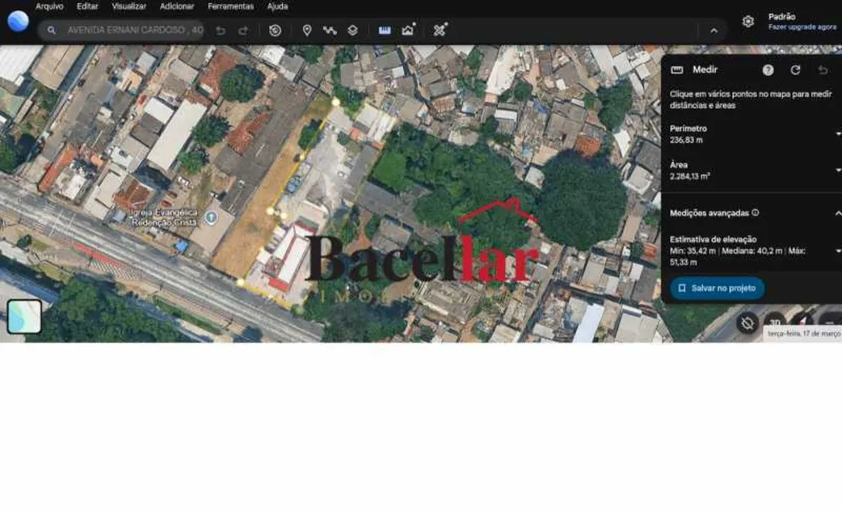Click the satellite-style toolbar icon

pyautogui.click(x=440, y=29)
